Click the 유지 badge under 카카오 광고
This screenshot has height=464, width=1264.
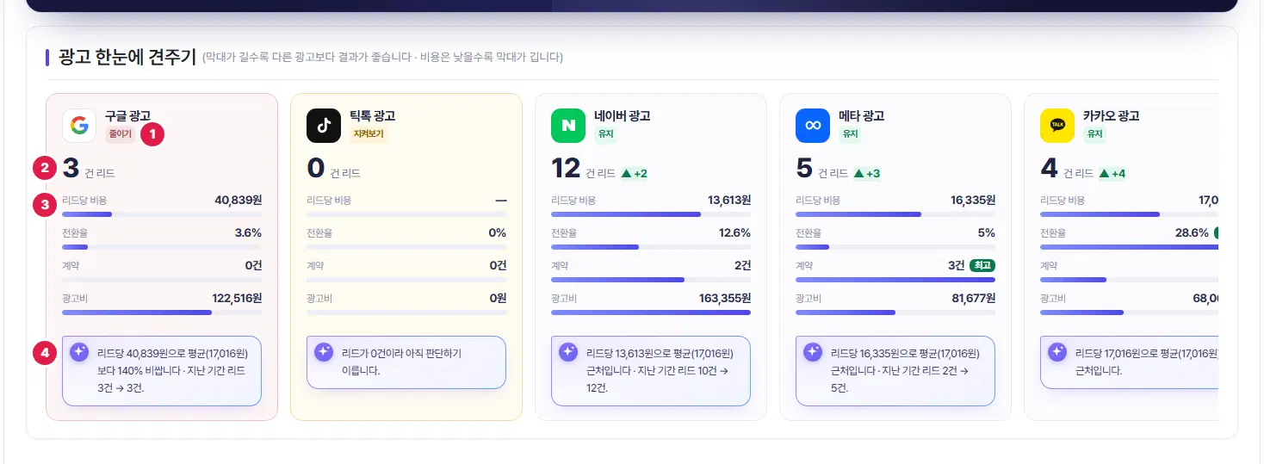1094,134
